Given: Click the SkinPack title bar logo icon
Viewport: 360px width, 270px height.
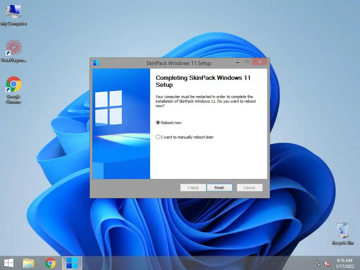Looking at the screenshot, I should pyautogui.click(x=96, y=63).
